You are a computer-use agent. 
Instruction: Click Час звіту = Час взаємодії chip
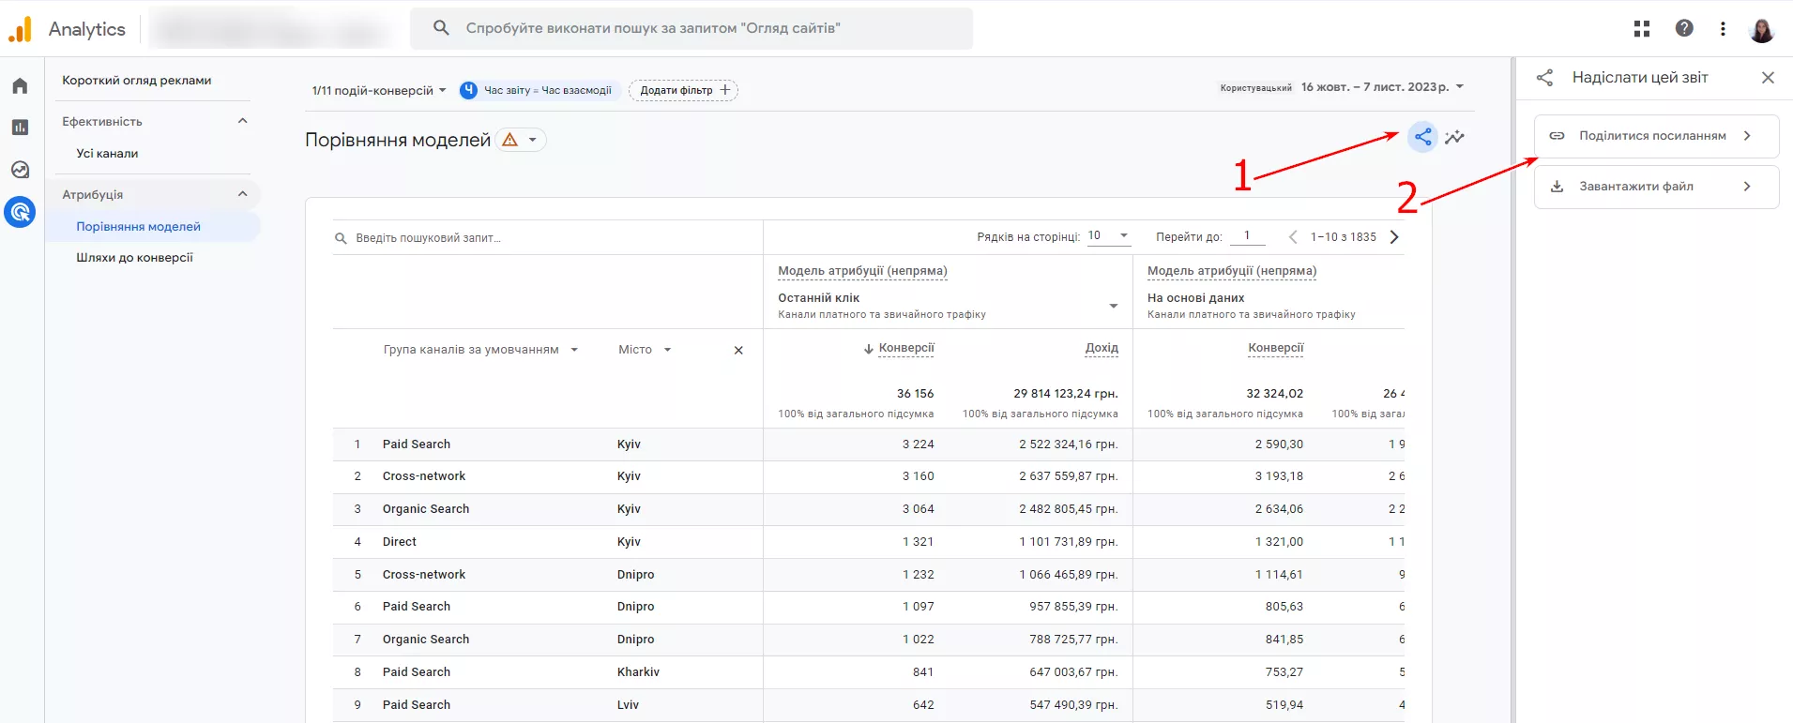(538, 90)
